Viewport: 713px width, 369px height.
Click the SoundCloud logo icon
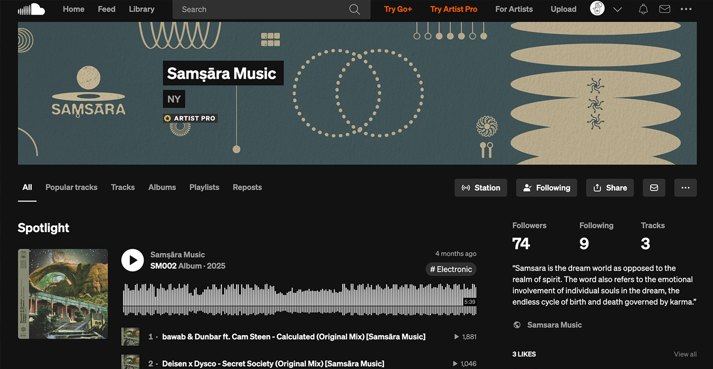(x=31, y=9)
